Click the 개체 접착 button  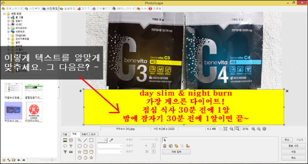point(176,152)
